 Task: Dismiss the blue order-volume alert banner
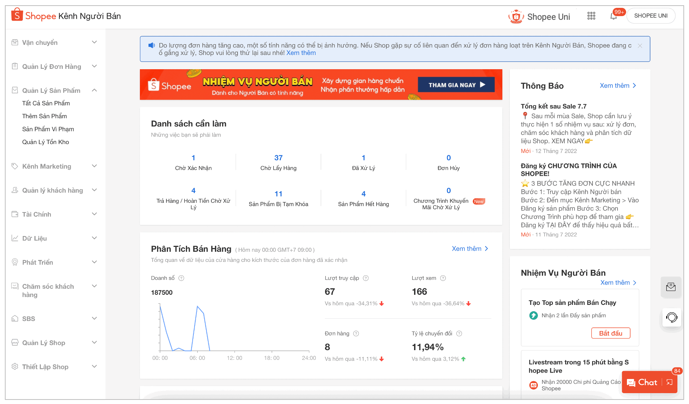point(640,45)
